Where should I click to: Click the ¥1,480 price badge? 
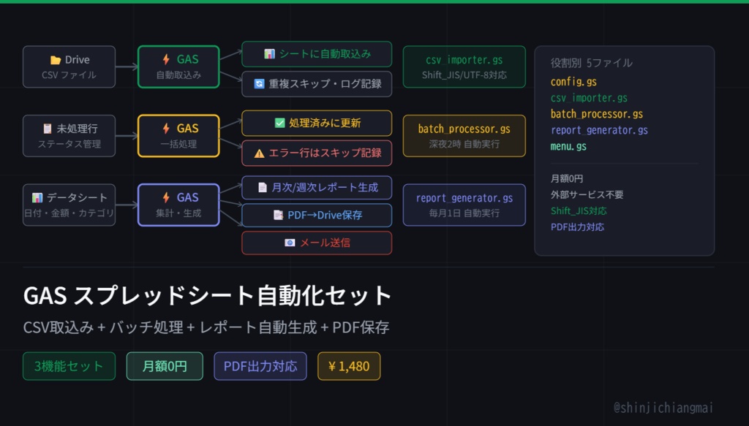click(349, 366)
